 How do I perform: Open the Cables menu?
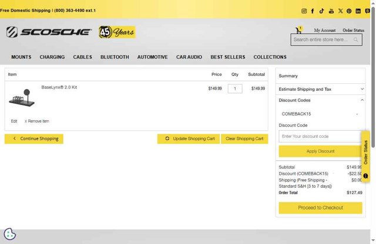tap(82, 57)
